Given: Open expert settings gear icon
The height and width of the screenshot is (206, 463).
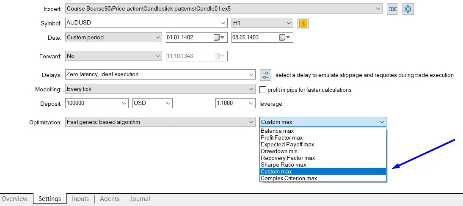Looking at the screenshot, I should [408, 9].
